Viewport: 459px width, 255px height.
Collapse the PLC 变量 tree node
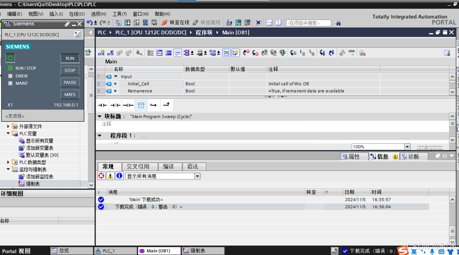point(8,133)
